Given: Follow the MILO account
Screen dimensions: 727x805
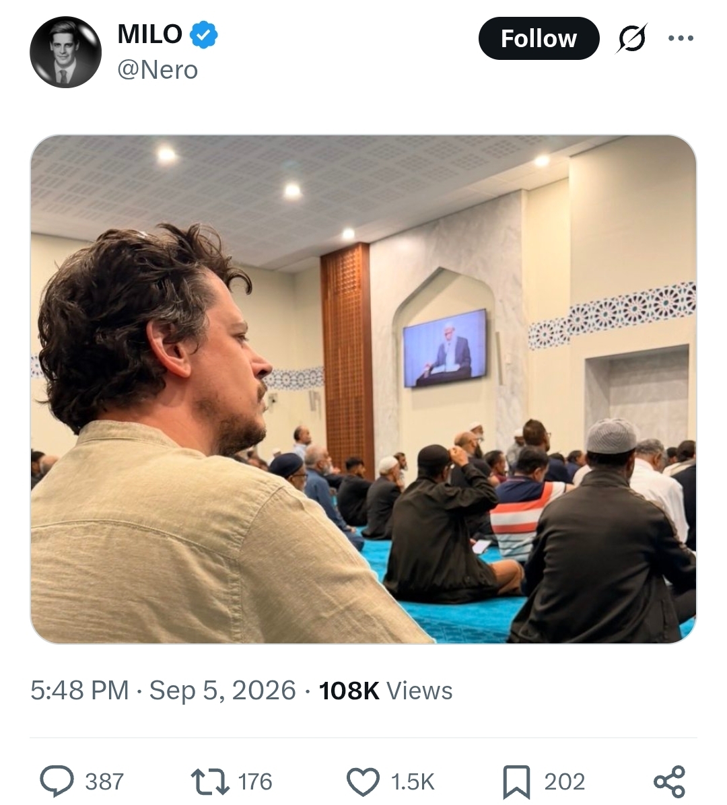Looking at the screenshot, I should pyautogui.click(x=539, y=38).
